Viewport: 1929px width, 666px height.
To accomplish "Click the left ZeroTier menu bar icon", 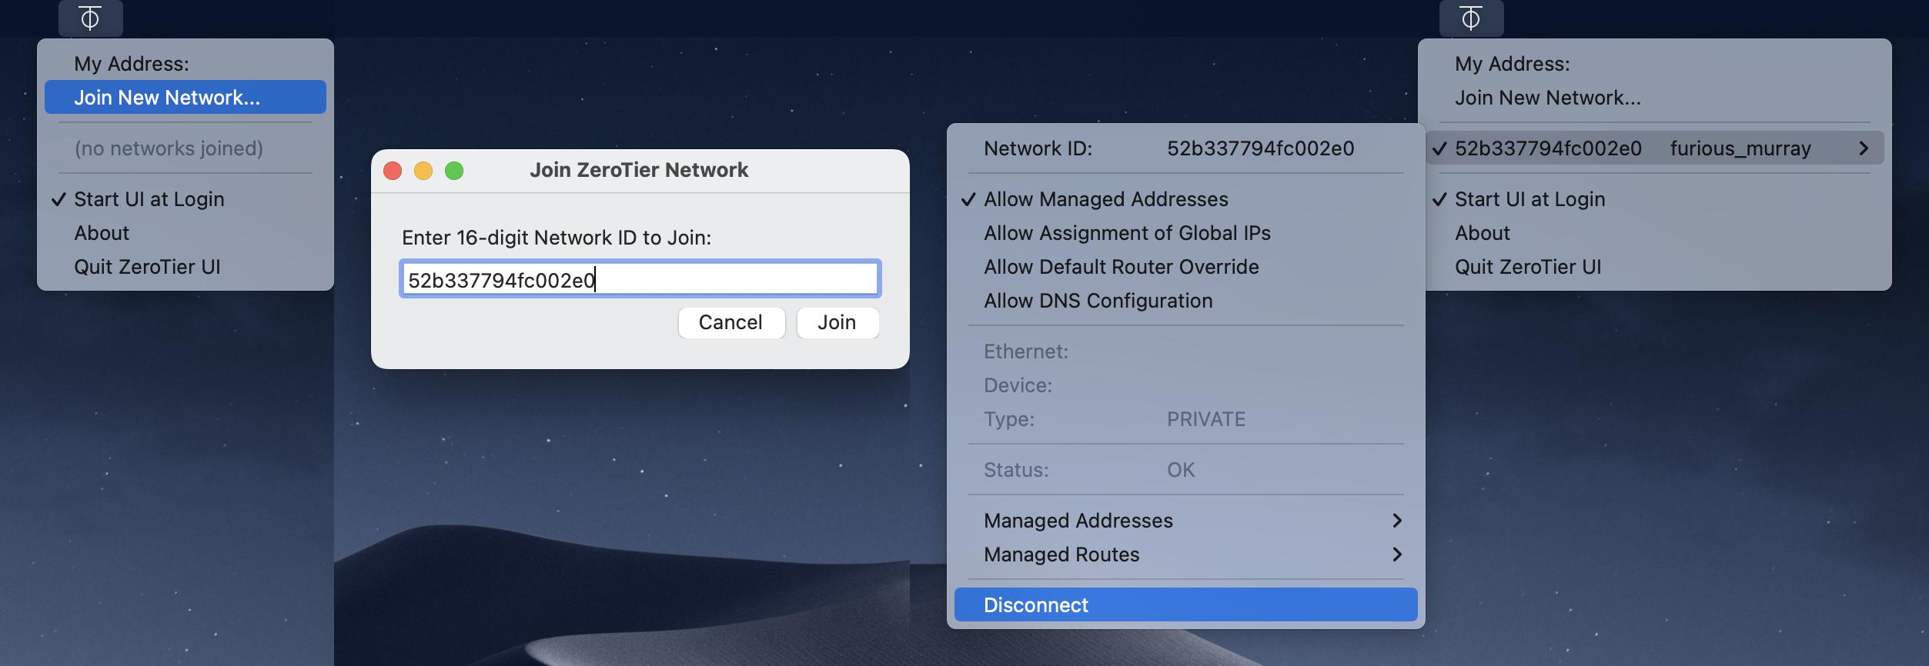I will 90,18.
